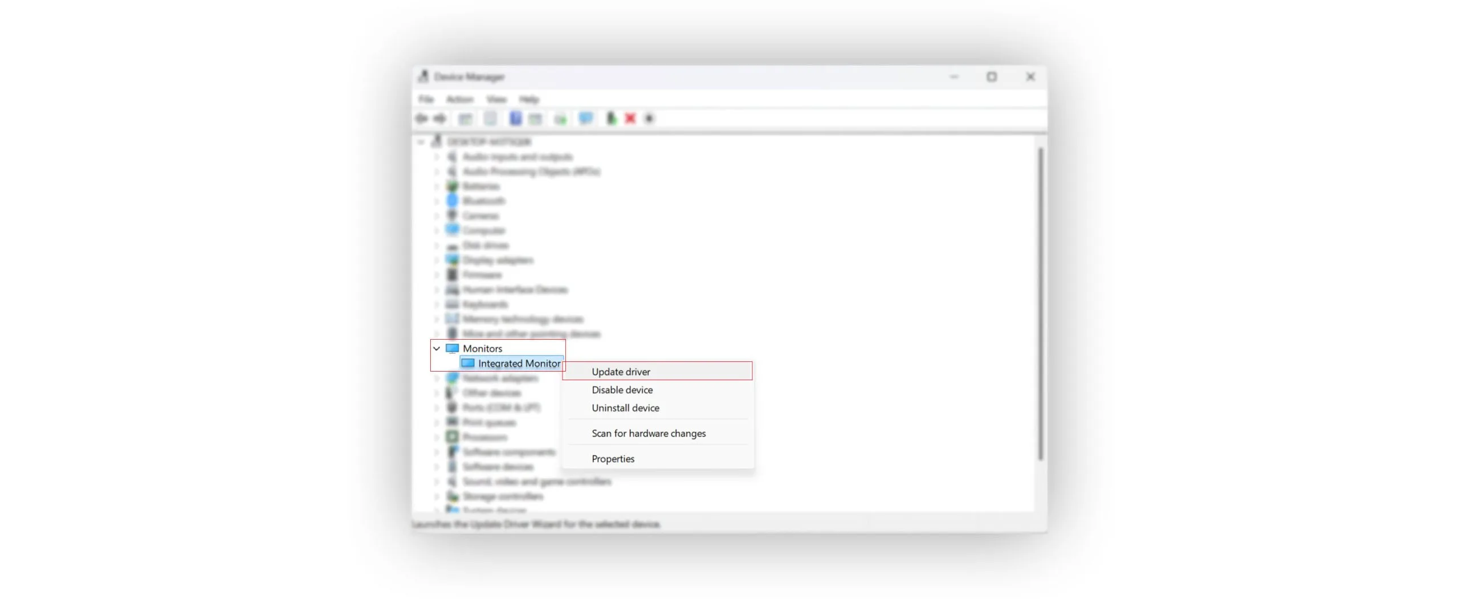This screenshot has height=599, width=1459.
Task: Click the scan hardware monitor toolbar icon
Action: tap(585, 119)
